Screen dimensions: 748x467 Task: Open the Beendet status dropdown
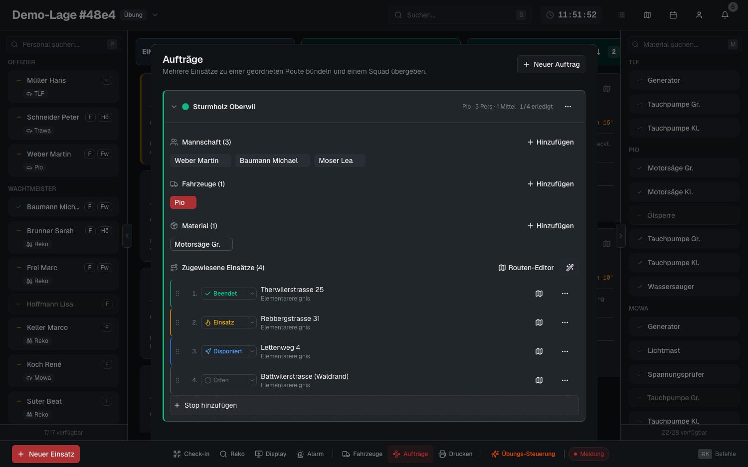tap(252, 294)
